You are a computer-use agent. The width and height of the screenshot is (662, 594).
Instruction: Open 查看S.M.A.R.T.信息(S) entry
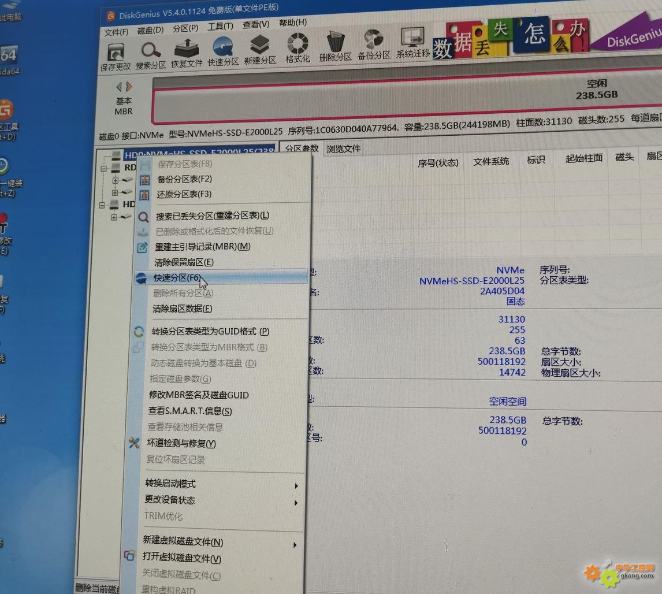click(x=189, y=411)
